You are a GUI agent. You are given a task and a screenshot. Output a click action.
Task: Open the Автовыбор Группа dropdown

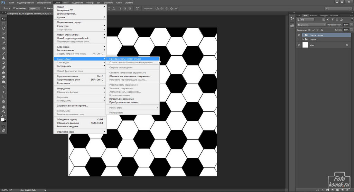[x=35, y=8]
